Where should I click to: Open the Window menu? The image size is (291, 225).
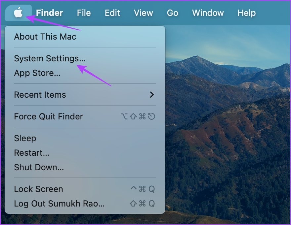(x=208, y=13)
